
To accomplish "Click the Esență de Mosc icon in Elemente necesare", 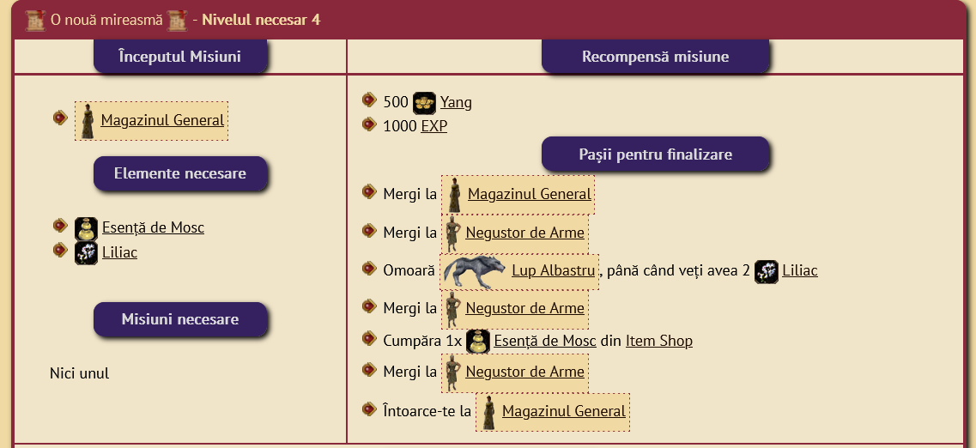I will [86, 228].
